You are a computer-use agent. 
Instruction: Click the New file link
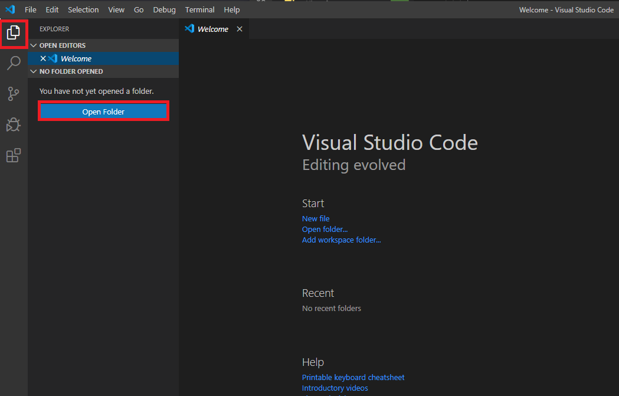(x=316, y=218)
